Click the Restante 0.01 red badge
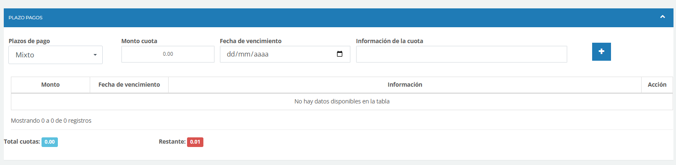Screen dimensions: 676x165 coord(195,142)
